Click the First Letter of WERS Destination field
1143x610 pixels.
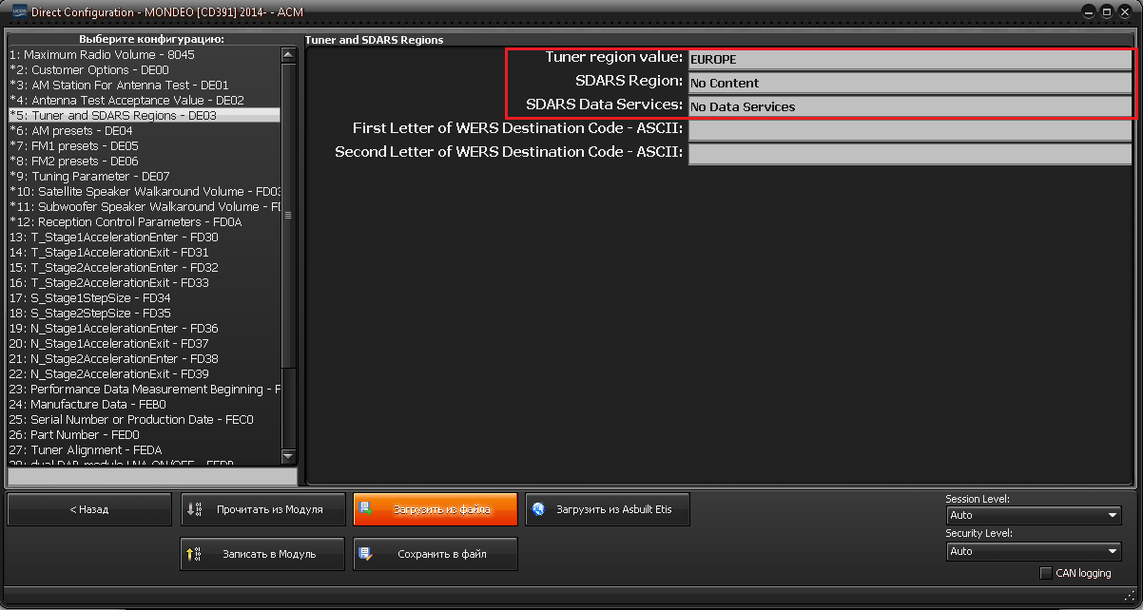pos(910,129)
